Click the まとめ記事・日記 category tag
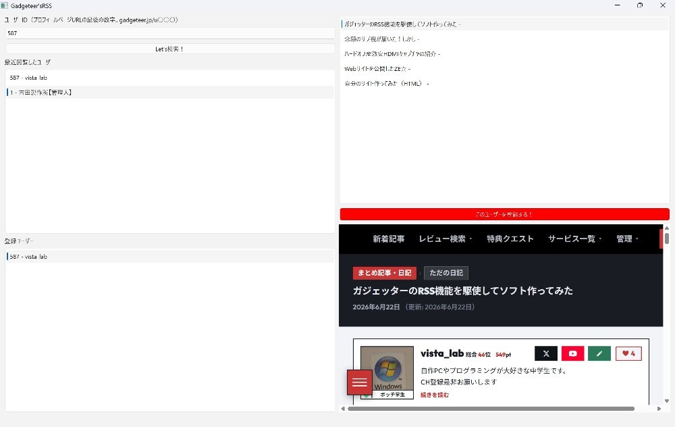 (x=385, y=273)
